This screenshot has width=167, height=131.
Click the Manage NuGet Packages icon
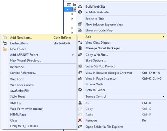[80, 49]
